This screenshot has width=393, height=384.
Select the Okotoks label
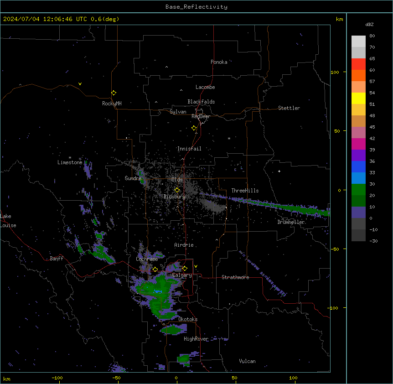pyautogui.click(x=188, y=319)
